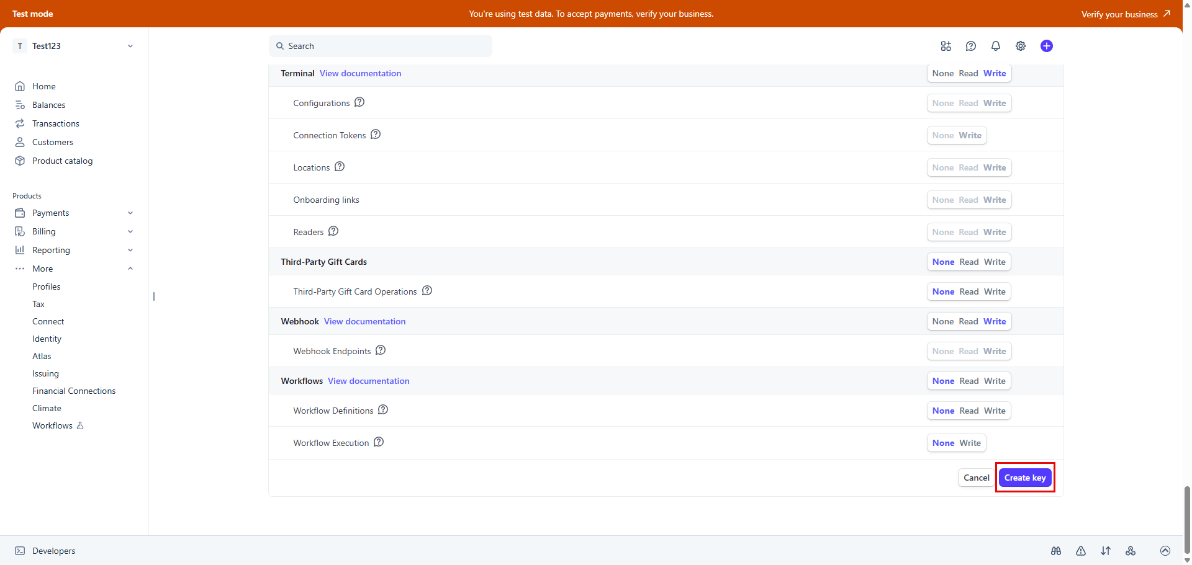1192x565 pixels.
Task: Click the Create key button
Action: coord(1025,478)
